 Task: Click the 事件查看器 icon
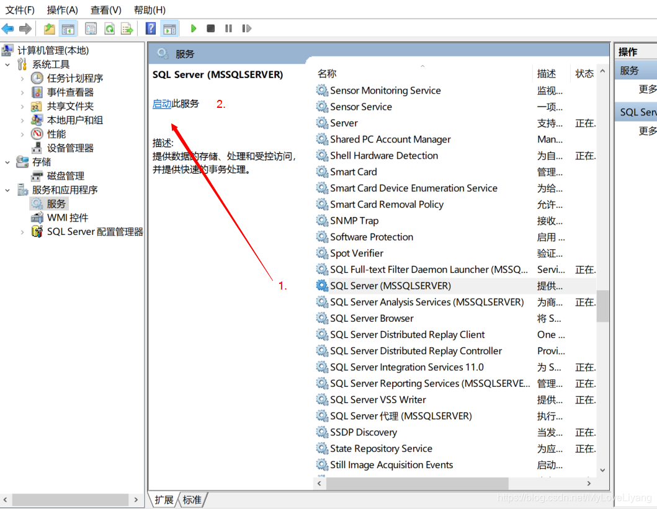point(37,92)
